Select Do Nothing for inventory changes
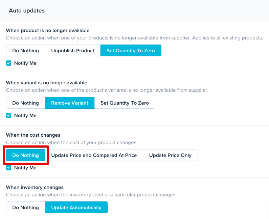269x219 pixels. click(x=25, y=208)
